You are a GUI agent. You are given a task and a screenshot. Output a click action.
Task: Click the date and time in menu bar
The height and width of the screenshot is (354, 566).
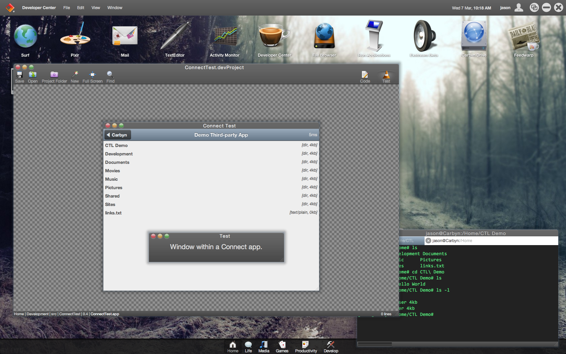(x=471, y=8)
